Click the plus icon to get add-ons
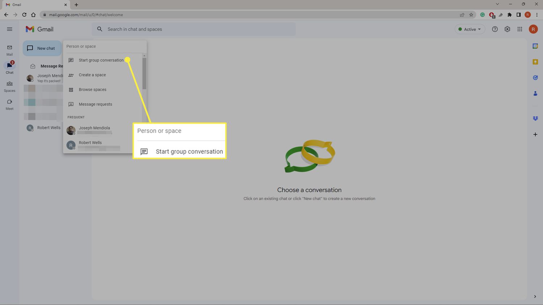Viewport: 543px width, 305px height. point(535,134)
